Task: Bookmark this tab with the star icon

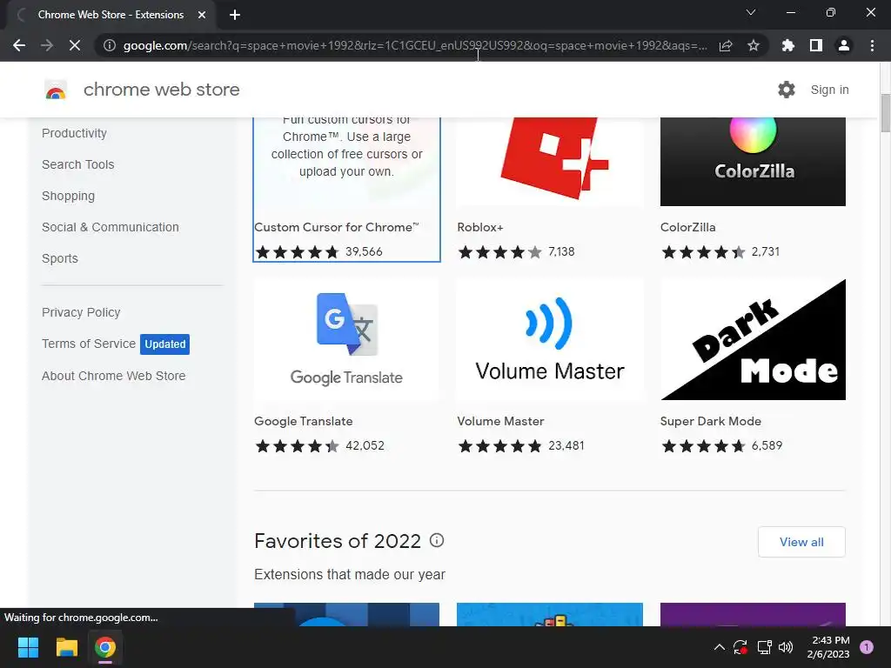Action: click(754, 45)
